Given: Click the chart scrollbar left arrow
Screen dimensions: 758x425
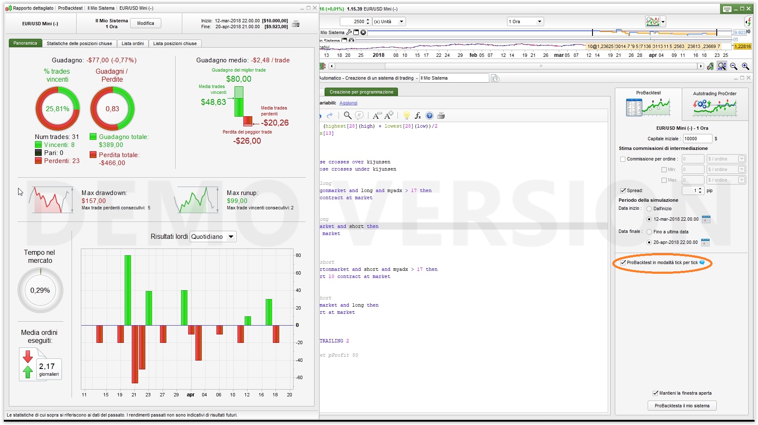Looking at the screenshot, I should (x=332, y=66).
